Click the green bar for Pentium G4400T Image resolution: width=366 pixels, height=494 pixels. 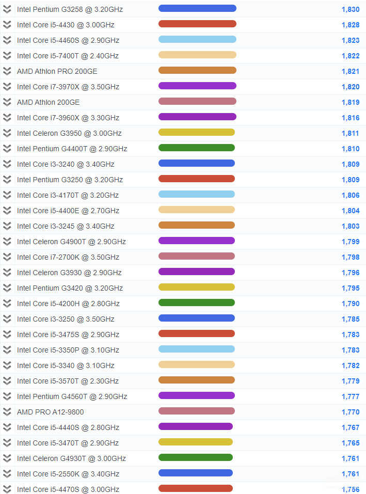(197, 148)
